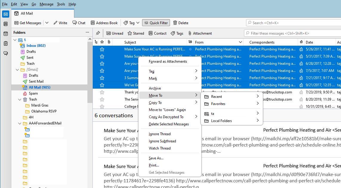This screenshot has height=188, width=341.
Task: Pin the Quick Filter bar
Action: point(98,33)
